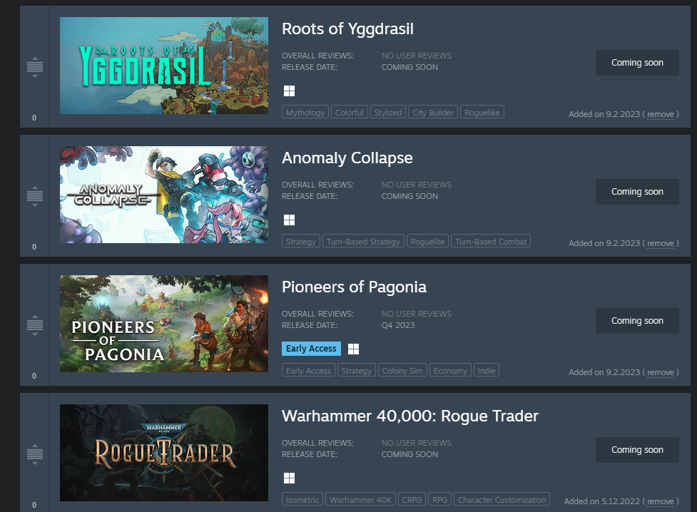Click Coming soon button for Roots of Yggdrasil

pyautogui.click(x=637, y=63)
